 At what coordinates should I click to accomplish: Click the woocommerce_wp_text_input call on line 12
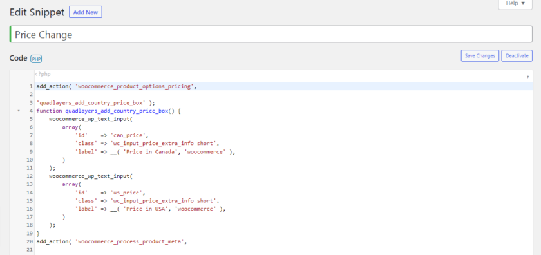click(x=91, y=176)
